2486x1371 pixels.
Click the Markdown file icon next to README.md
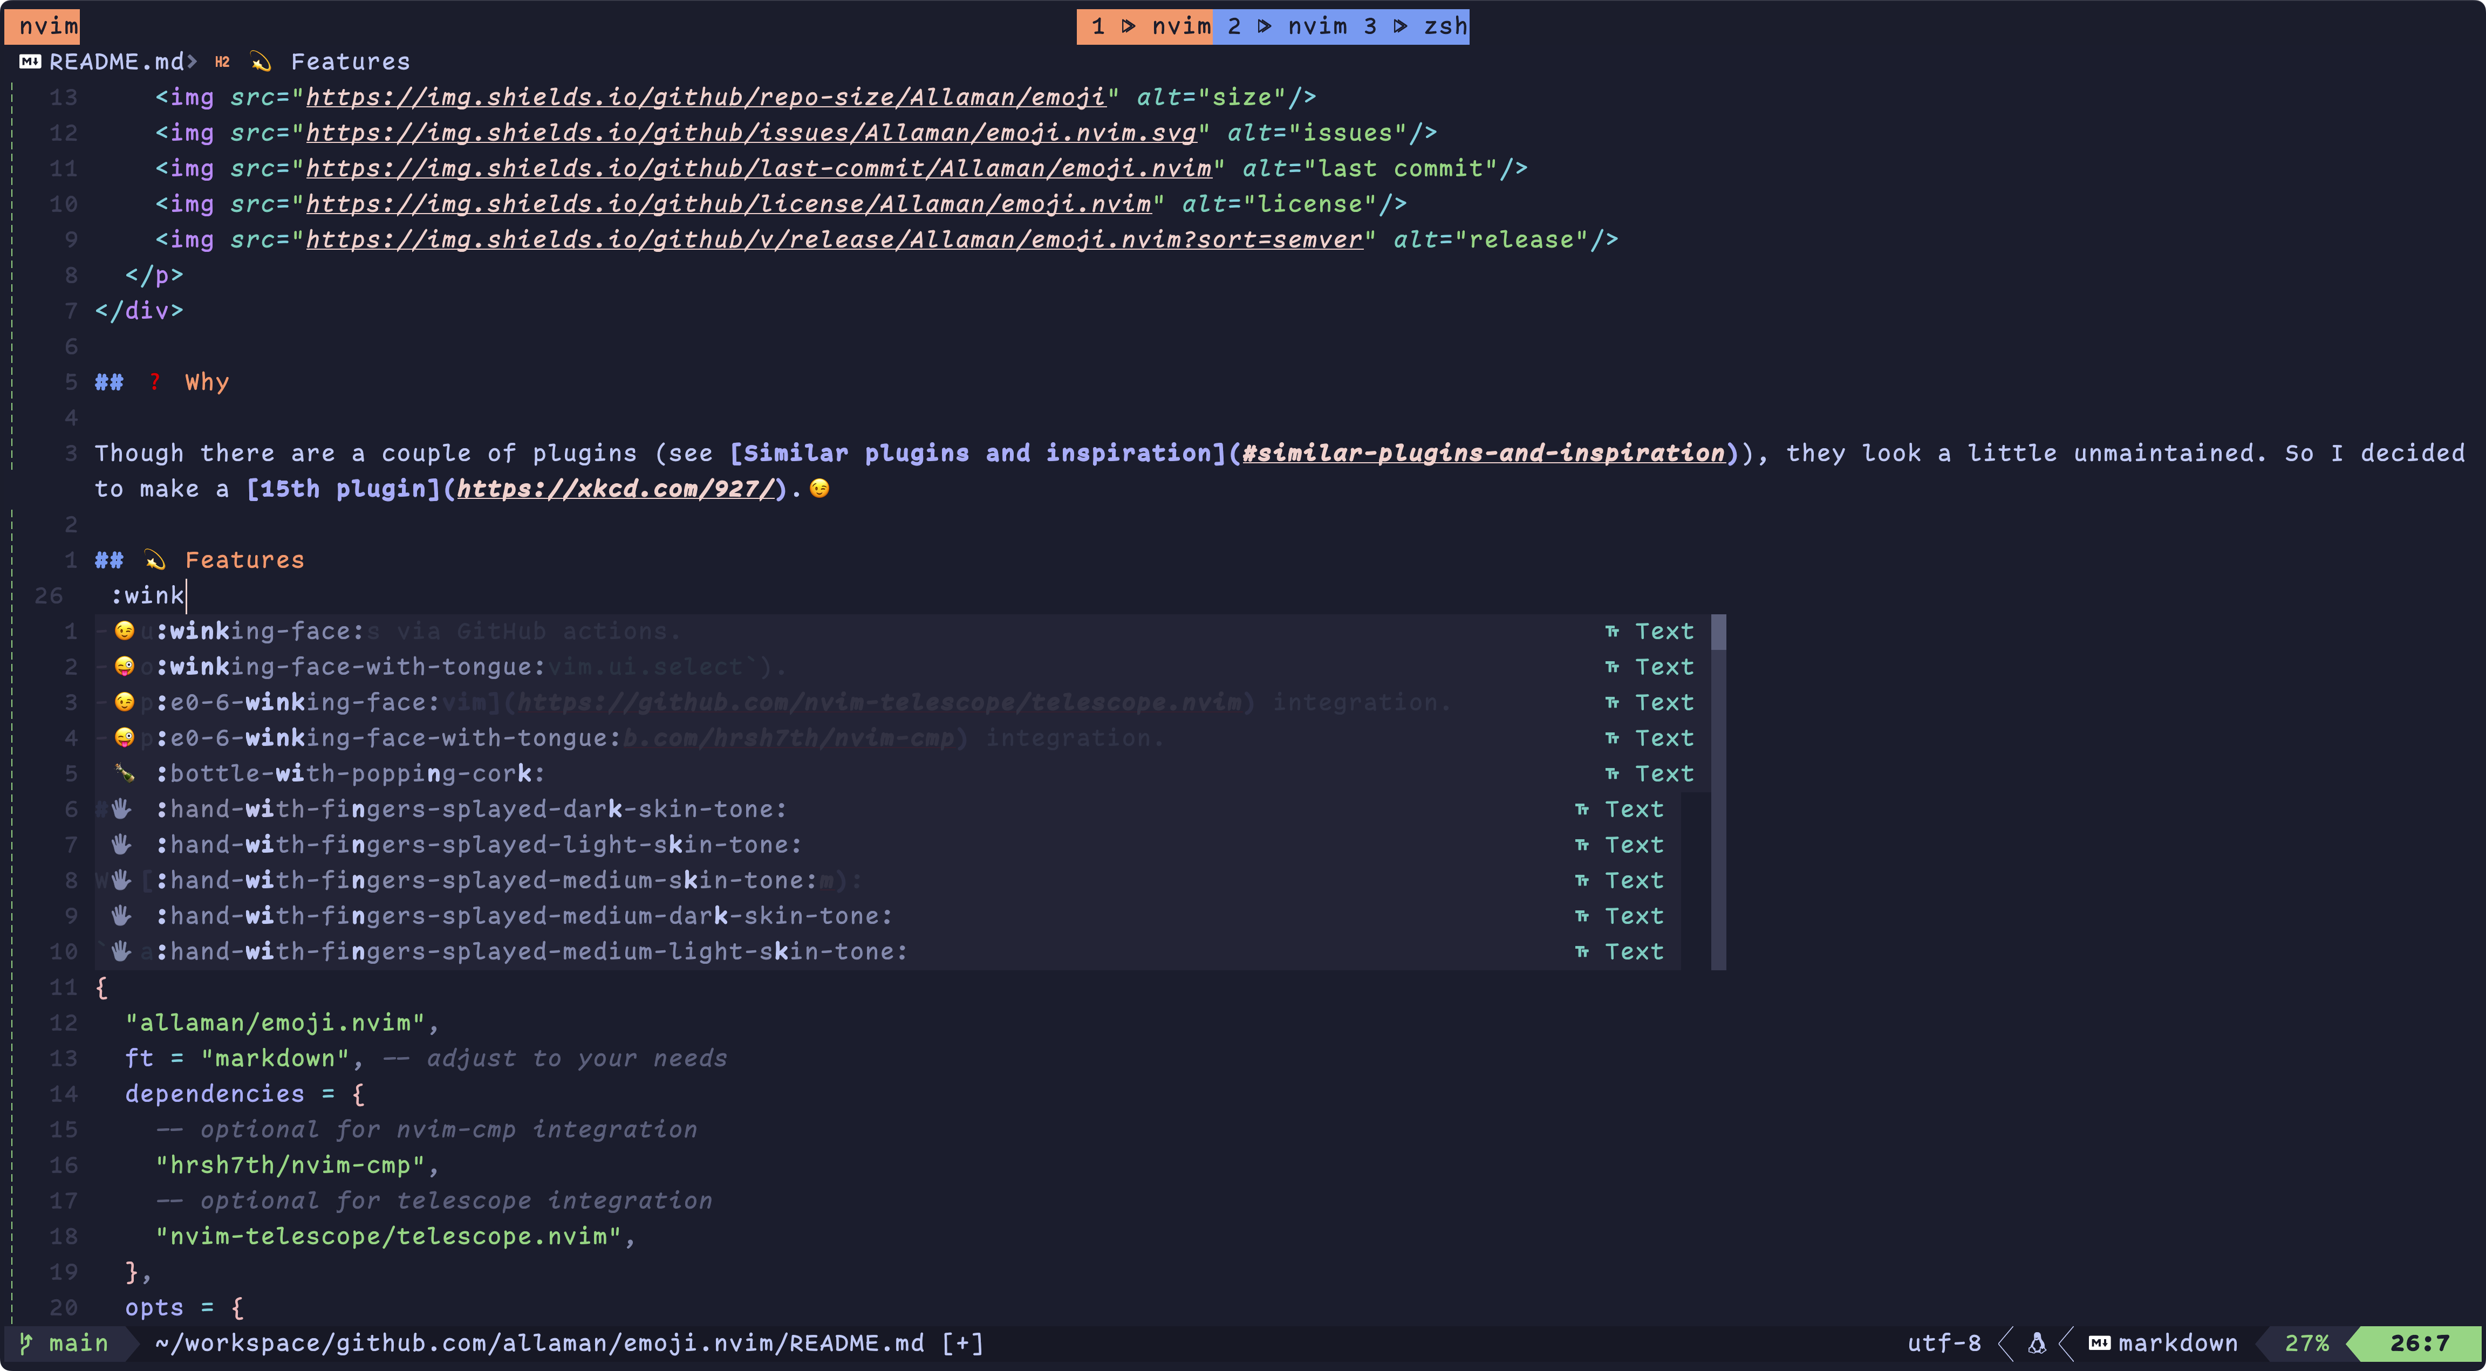pos(30,61)
